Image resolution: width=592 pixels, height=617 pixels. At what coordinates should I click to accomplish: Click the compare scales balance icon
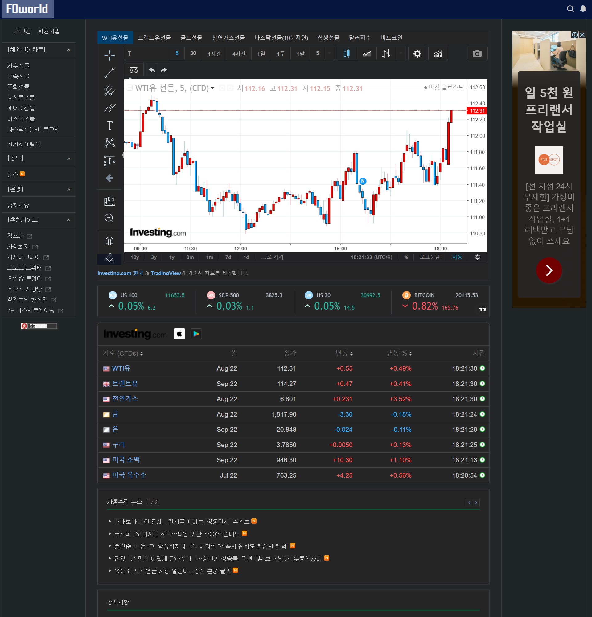click(x=134, y=70)
